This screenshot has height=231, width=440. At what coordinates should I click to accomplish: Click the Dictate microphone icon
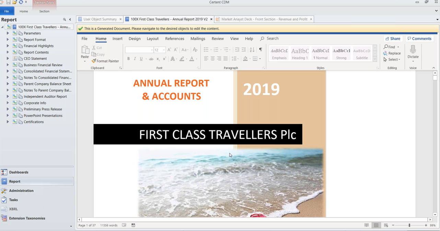click(413, 49)
